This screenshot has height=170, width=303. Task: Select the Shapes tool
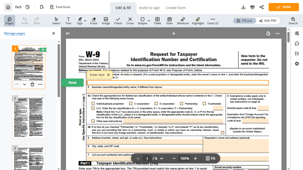point(142,21)
